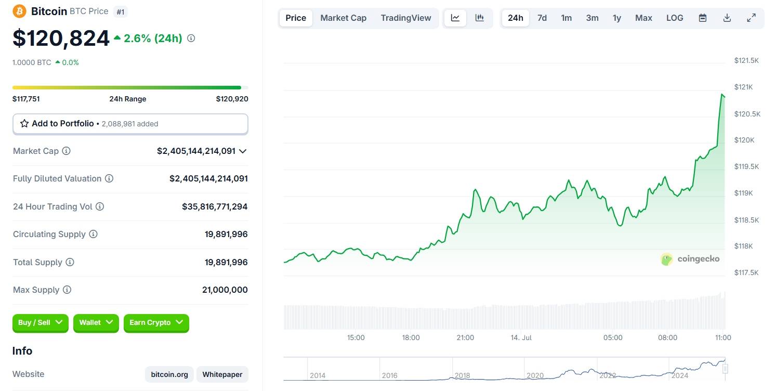775x391 pixels.
Task: Click the 2.6% (24h) change text
Action: [x=153, y=38]
